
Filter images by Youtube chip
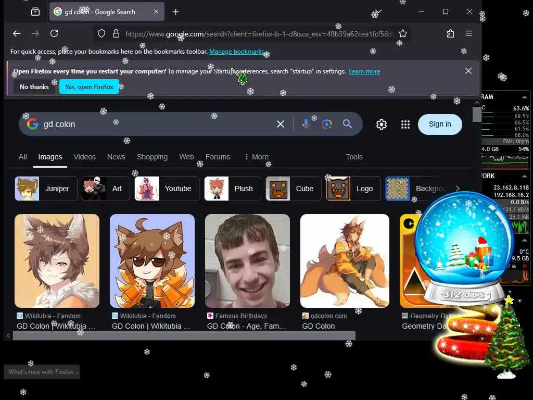pos(167,189)
